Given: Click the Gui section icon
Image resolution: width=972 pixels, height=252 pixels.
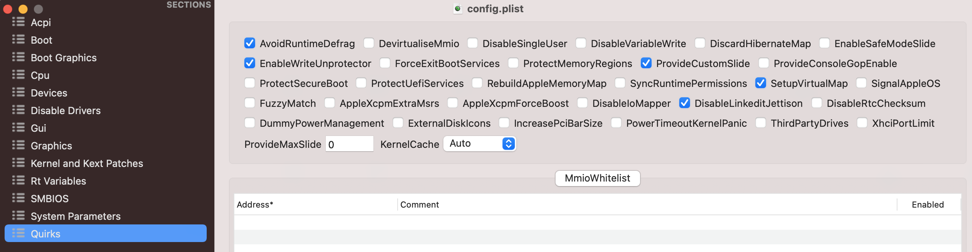Looking at the screenshot, I should point(18,128).
